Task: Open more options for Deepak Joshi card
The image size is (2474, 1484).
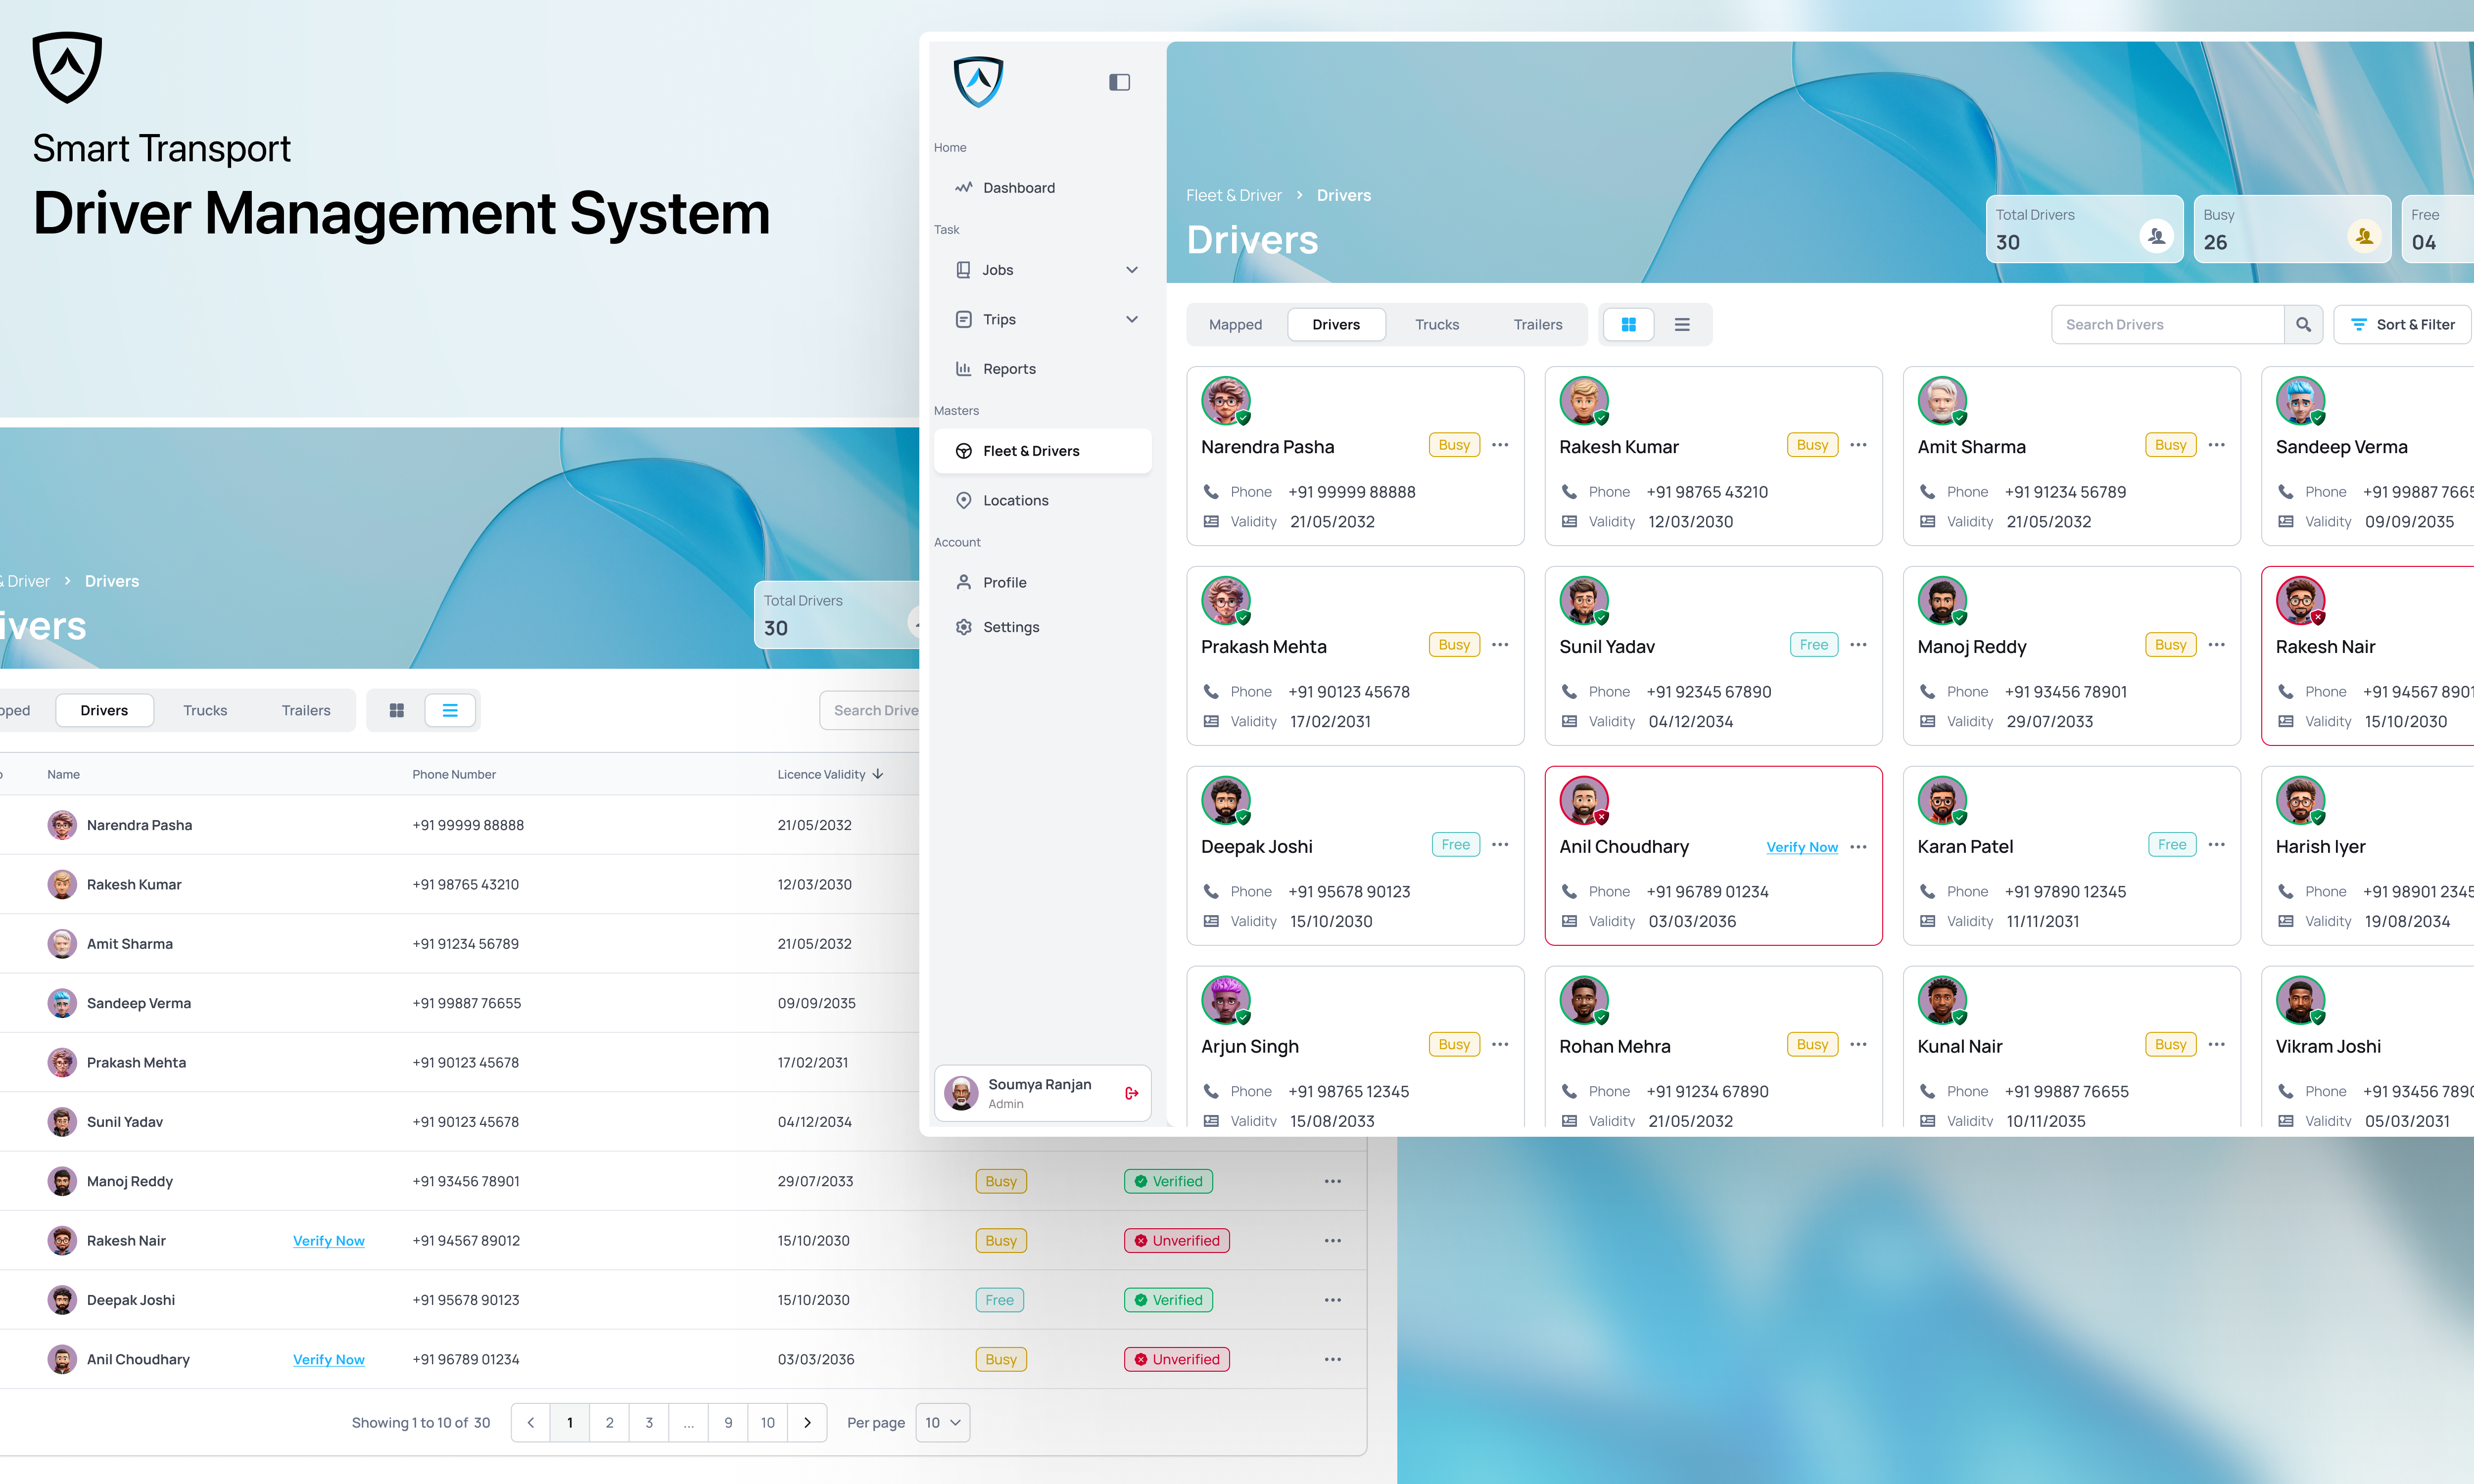Action: click(1500, 845)
